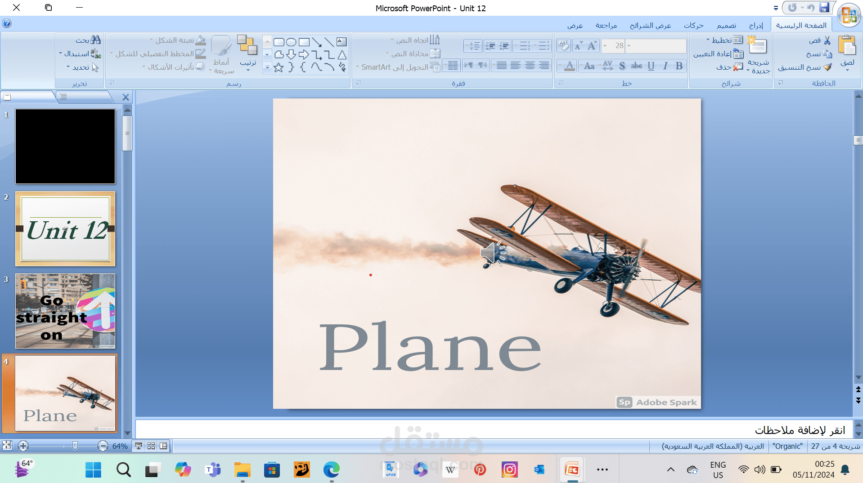Open the Font dialog launcher
This screenshot has height=483, width=863.
tap(561, 83)
